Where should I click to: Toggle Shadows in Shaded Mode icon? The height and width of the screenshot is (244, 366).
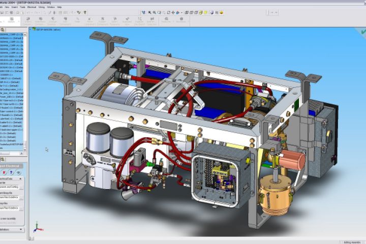click(x=211, y=13)
